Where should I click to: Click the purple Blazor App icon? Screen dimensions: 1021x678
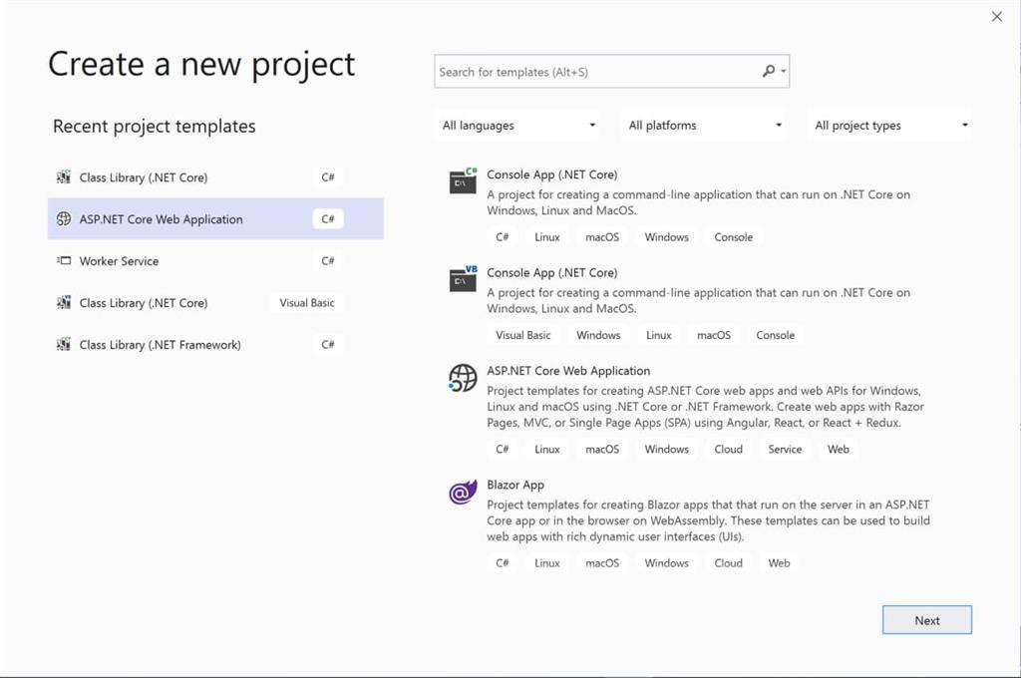[463, 492]
